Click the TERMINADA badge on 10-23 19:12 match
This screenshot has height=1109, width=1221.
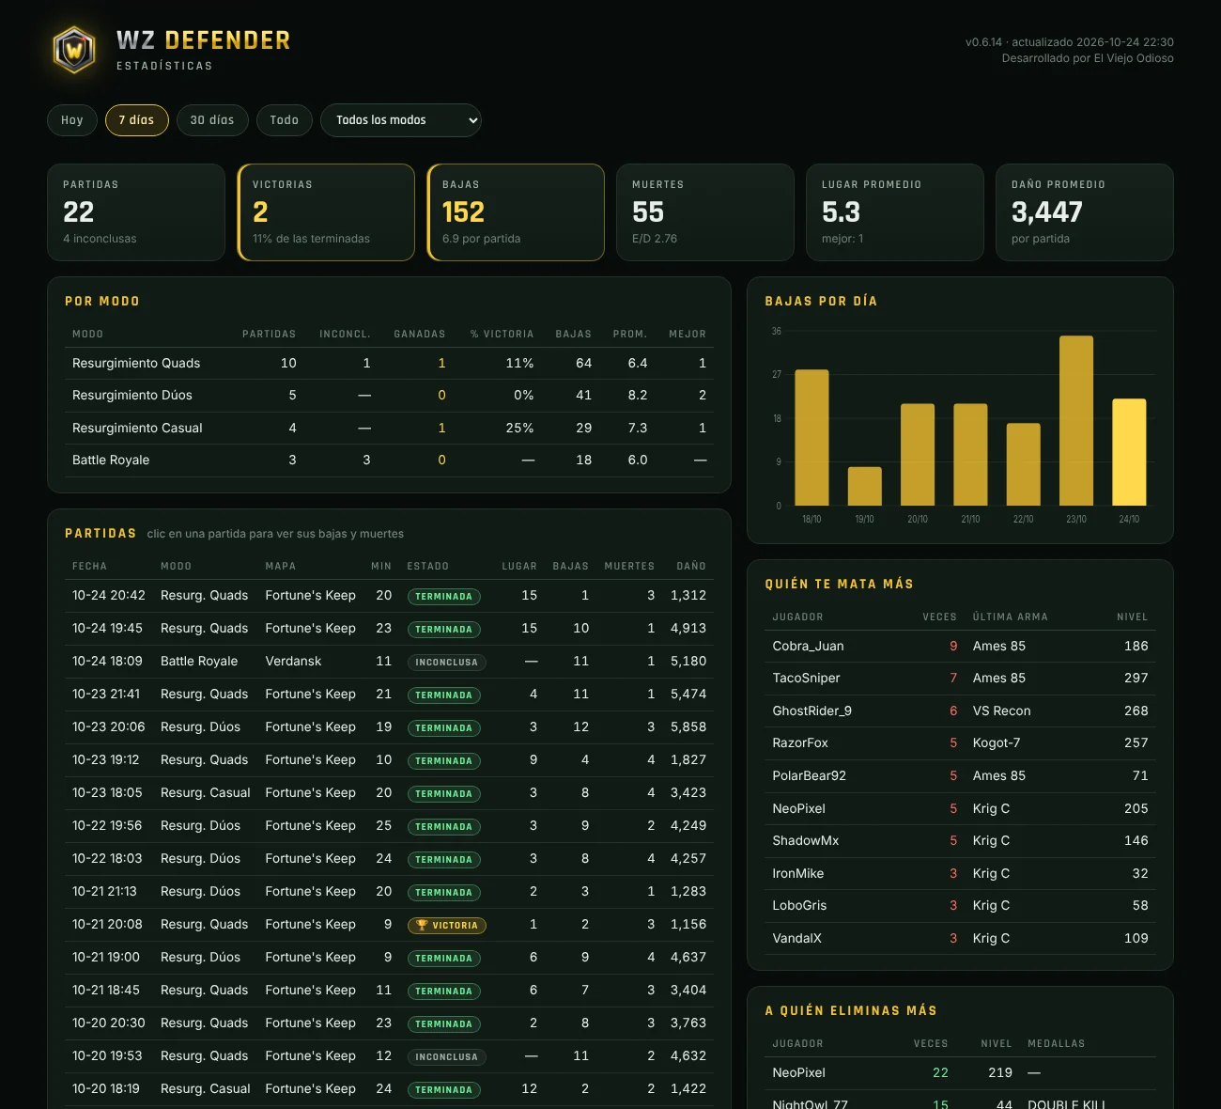[x=444, y=760]
